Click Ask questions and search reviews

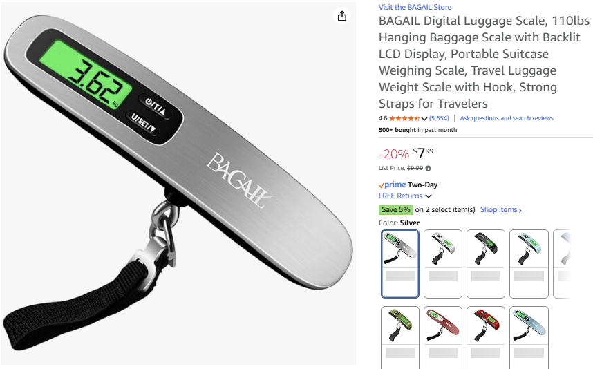507,118
